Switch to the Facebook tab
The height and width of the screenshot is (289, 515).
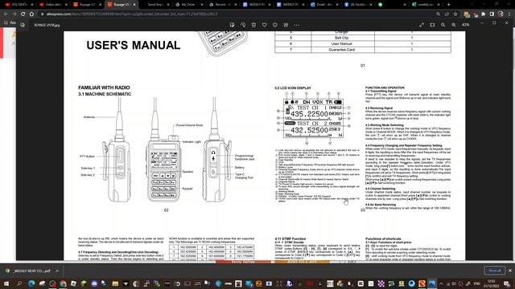click(357, 5)
